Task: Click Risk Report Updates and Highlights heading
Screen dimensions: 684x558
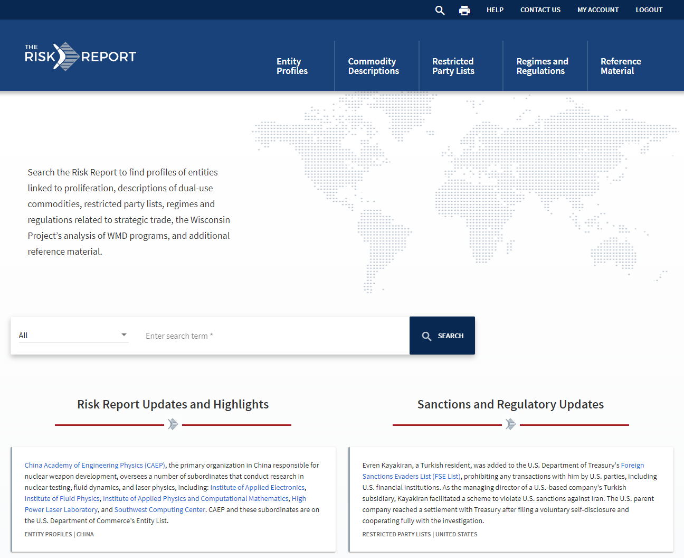Action: coord(173,405)
